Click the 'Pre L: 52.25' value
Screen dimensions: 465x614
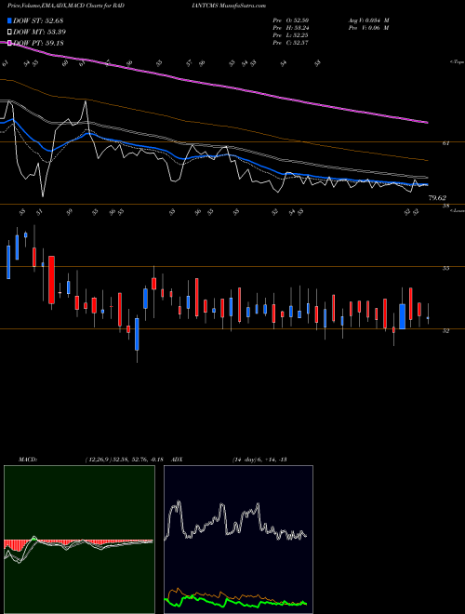(291, 35)
